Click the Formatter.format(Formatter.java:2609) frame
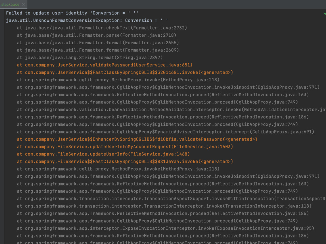This screenshot has height=244, width=326. tap(98, 50)
